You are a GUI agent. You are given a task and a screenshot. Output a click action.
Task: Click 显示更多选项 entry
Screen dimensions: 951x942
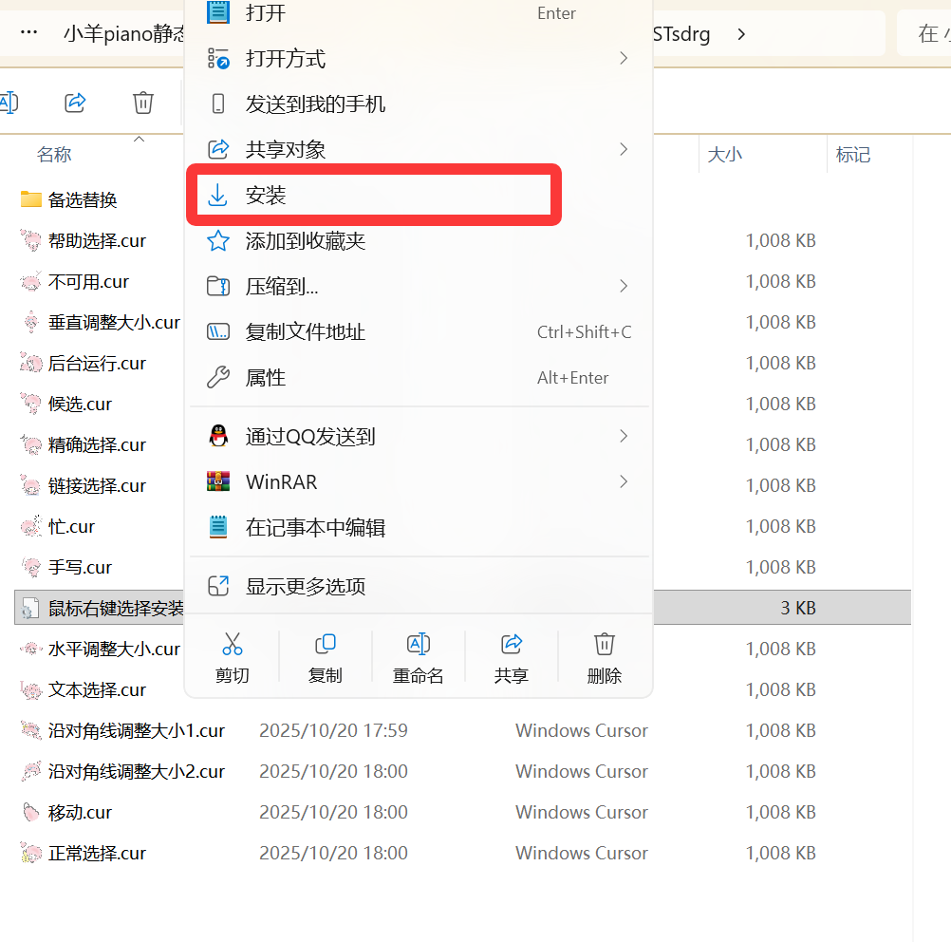tap(305, 587)
